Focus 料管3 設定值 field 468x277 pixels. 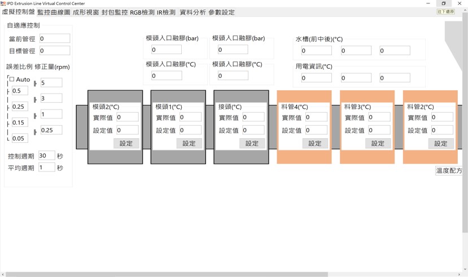click(x=379, y=130)
